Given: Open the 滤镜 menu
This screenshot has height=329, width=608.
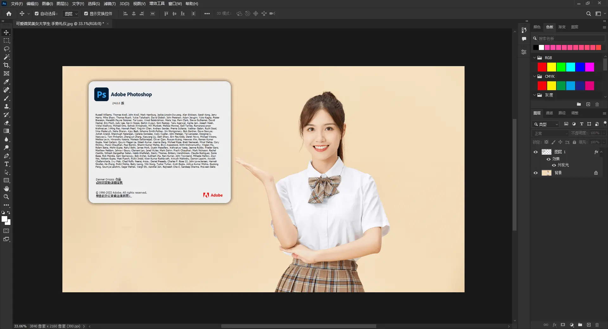Looking at the screenshot, I should 109,3.
